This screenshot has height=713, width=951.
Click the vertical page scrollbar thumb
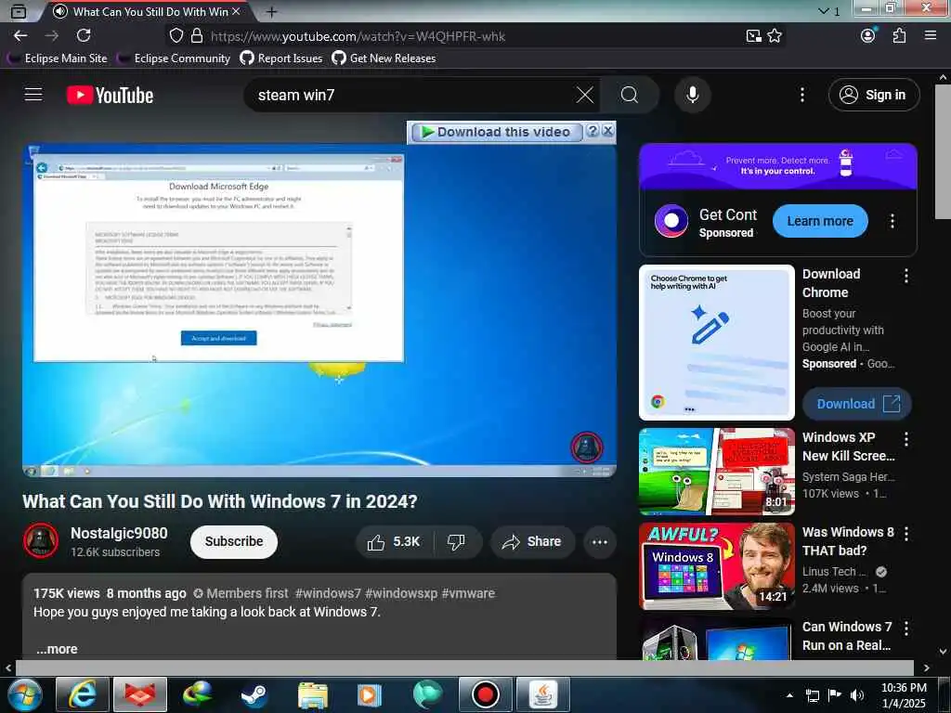click(943, 151)
